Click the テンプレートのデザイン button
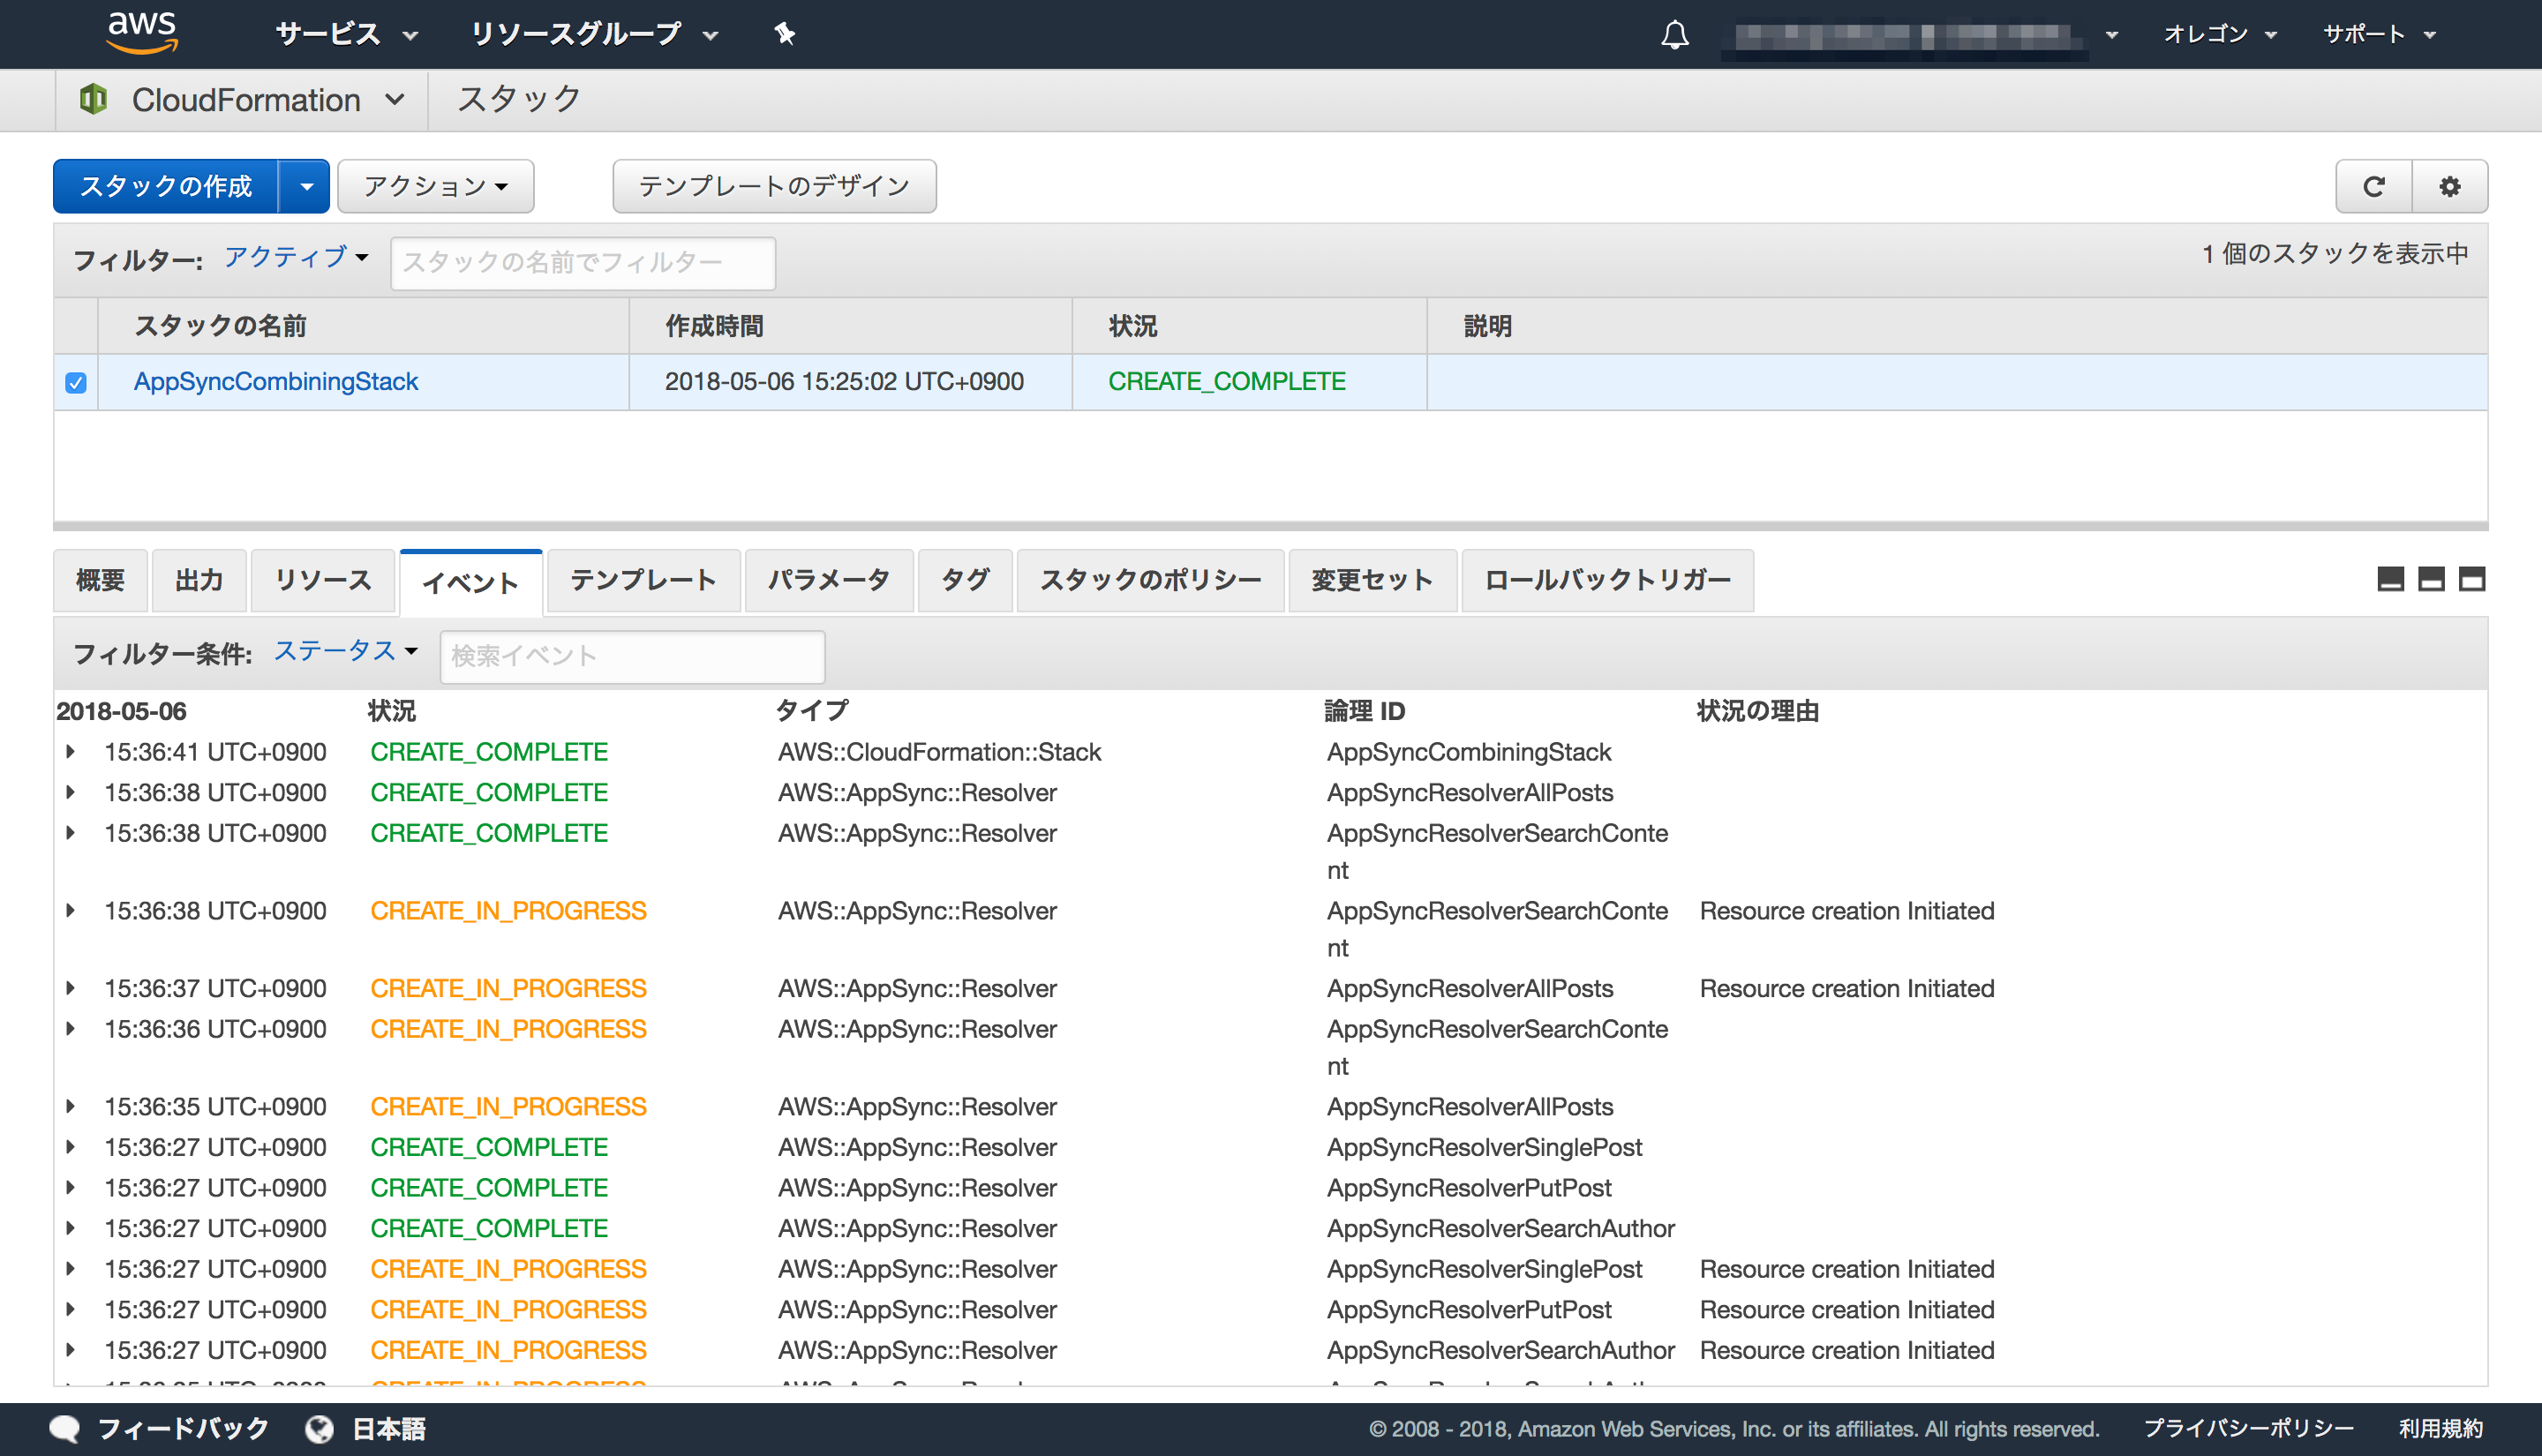Screen dimensions: 2542x1456 click(x=774, y=186)
